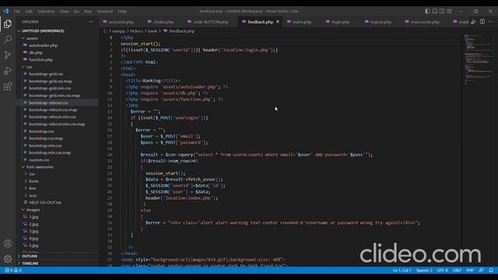This screenshot has height=280, width=498.
Task: Open the View menu
Action: point(64,11)
